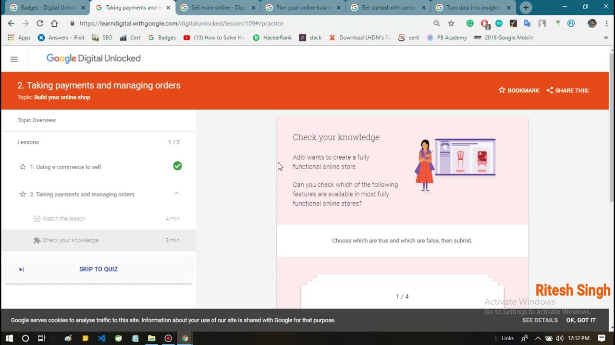Close the Taking payments tab
This screenshot has height=345, width=615.
pyautogui.click(x=168, y=8)
